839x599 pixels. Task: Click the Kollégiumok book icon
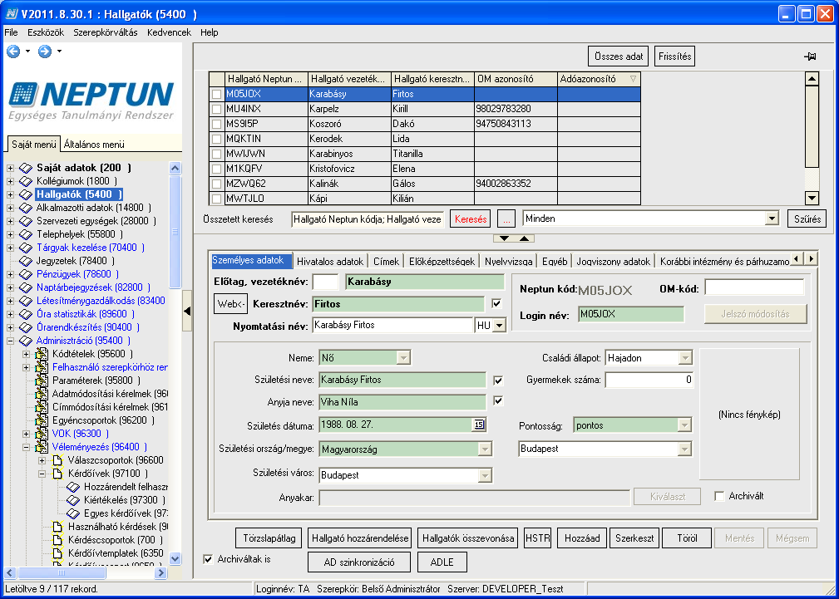click(x=26, y=181)
